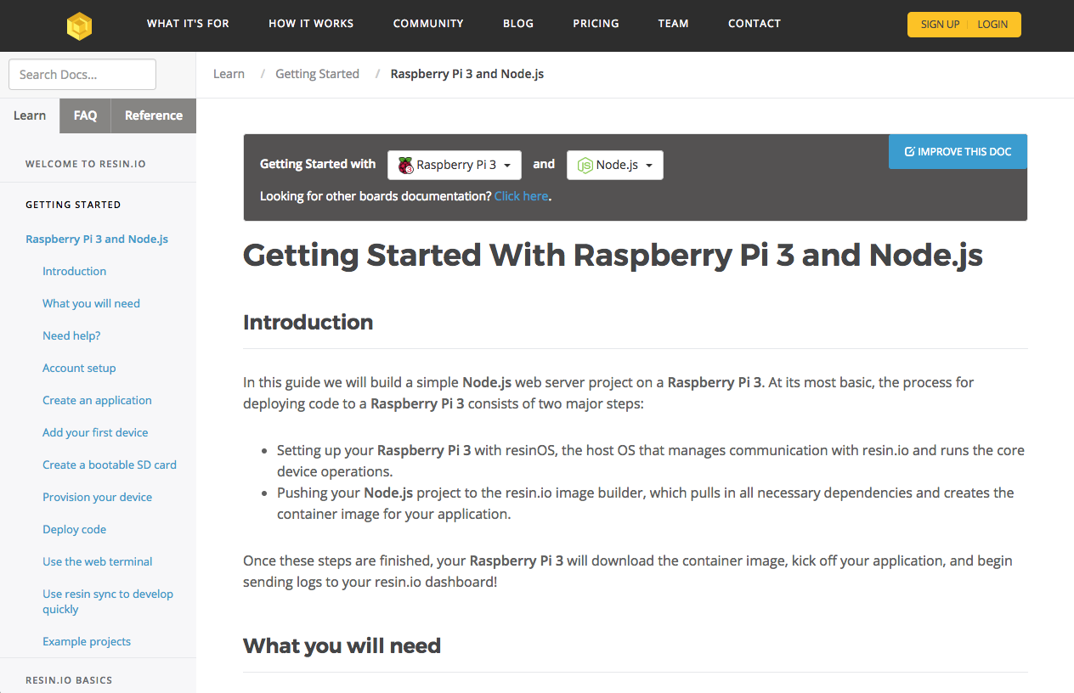Click the resin.io cube logo
Viewport: 1074px width, 693px height.
(79, 25)
